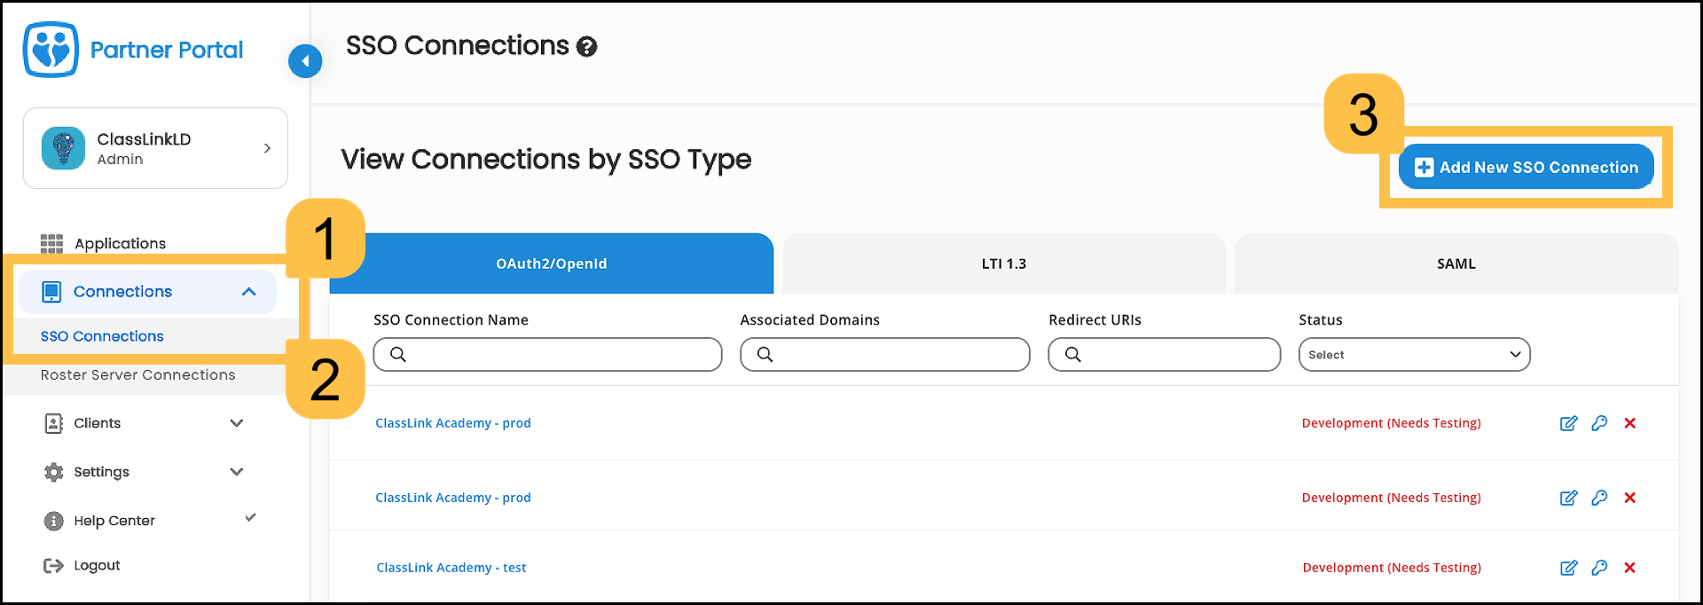The height and width of the screenshot is (605, 1703).
Task: Click the red X on first prod connection
Action: pos(1629,423)
